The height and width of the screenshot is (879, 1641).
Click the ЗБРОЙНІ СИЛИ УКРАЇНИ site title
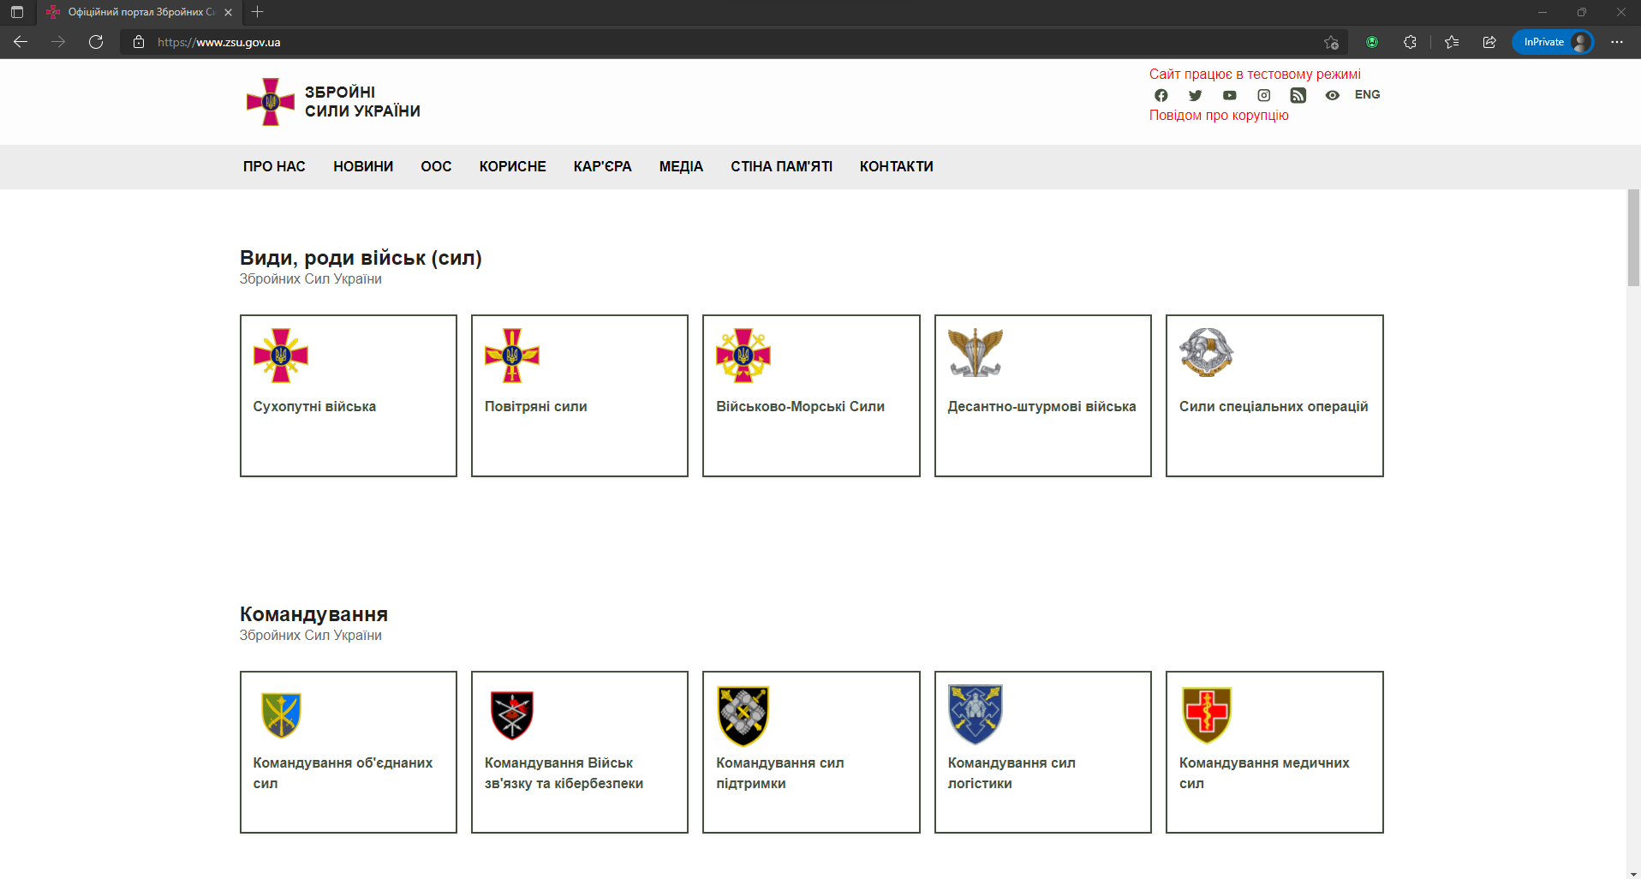362,101
